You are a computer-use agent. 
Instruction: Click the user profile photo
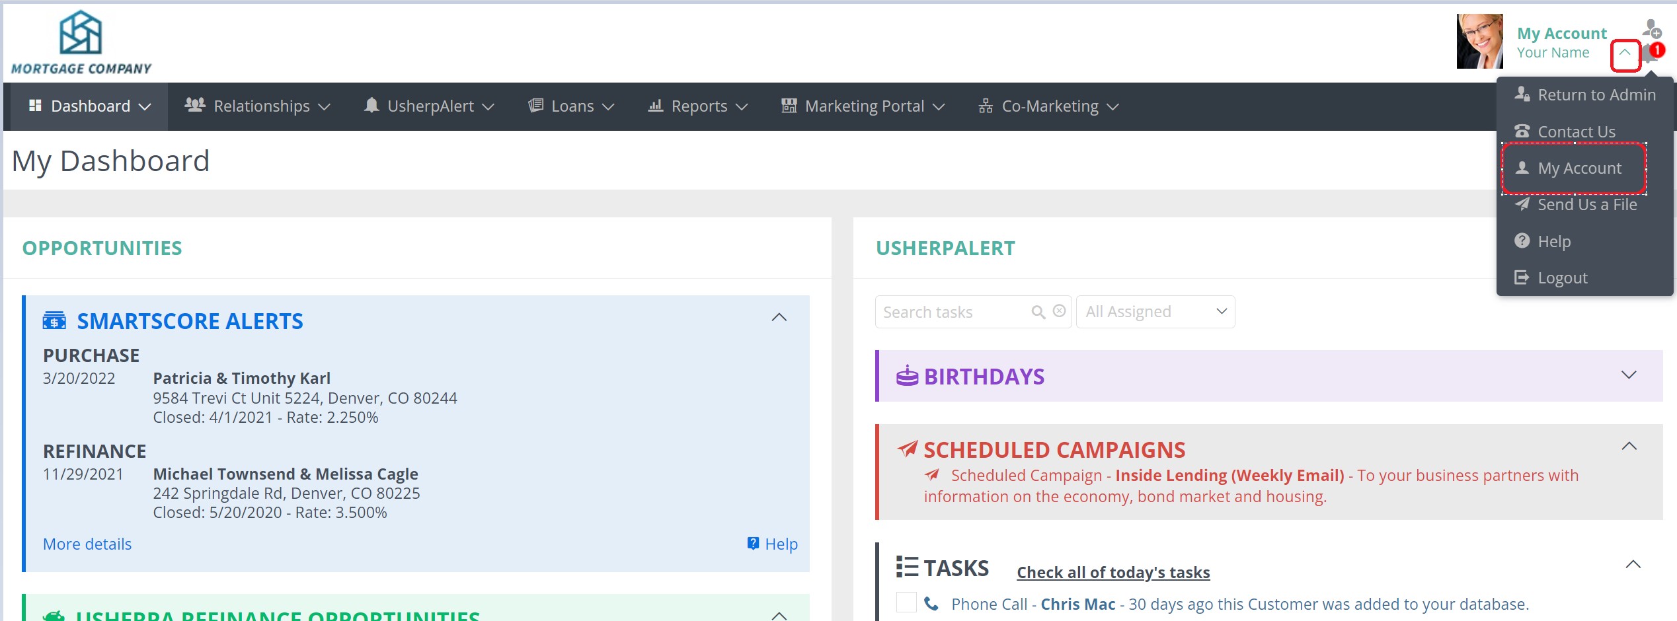[x=1479, y=41]
